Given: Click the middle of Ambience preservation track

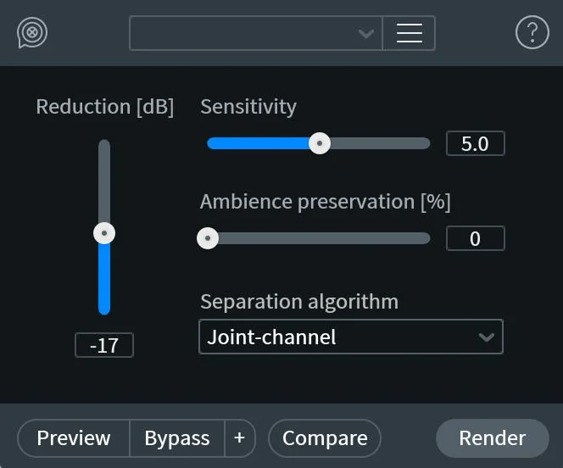Looking at the screenshot, I should click(x=319, y=238).
